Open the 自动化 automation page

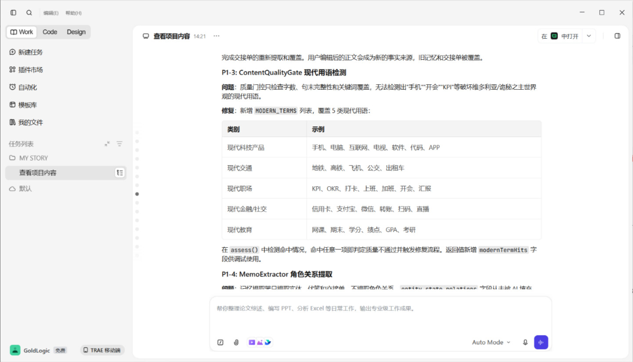tap(23, 87)
